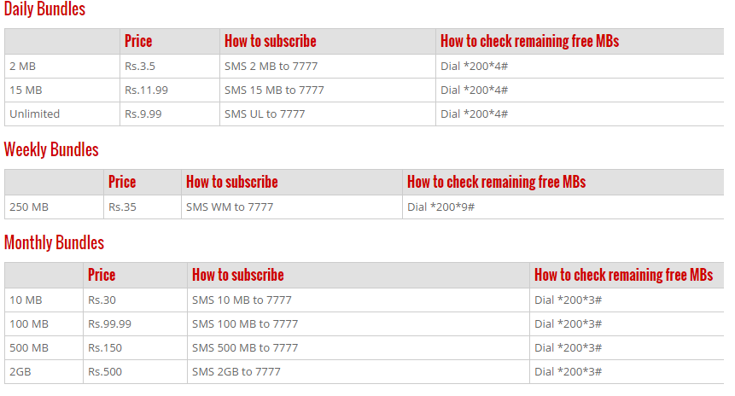Click the Rs.35 weekly price cell
The width and height of the screenshot is (735, 396).
143,207
